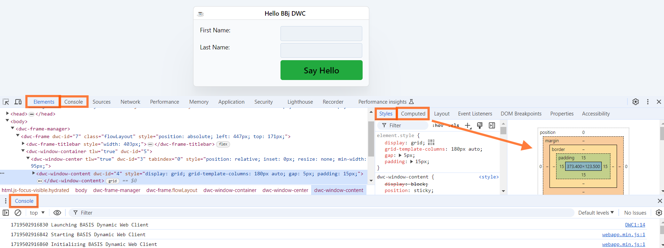Collapse the dwc-frame flowLayout node
664x248 pixels.
[18, 136]
